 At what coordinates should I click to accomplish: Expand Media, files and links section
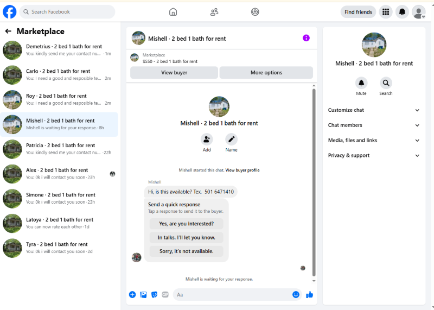374,140
